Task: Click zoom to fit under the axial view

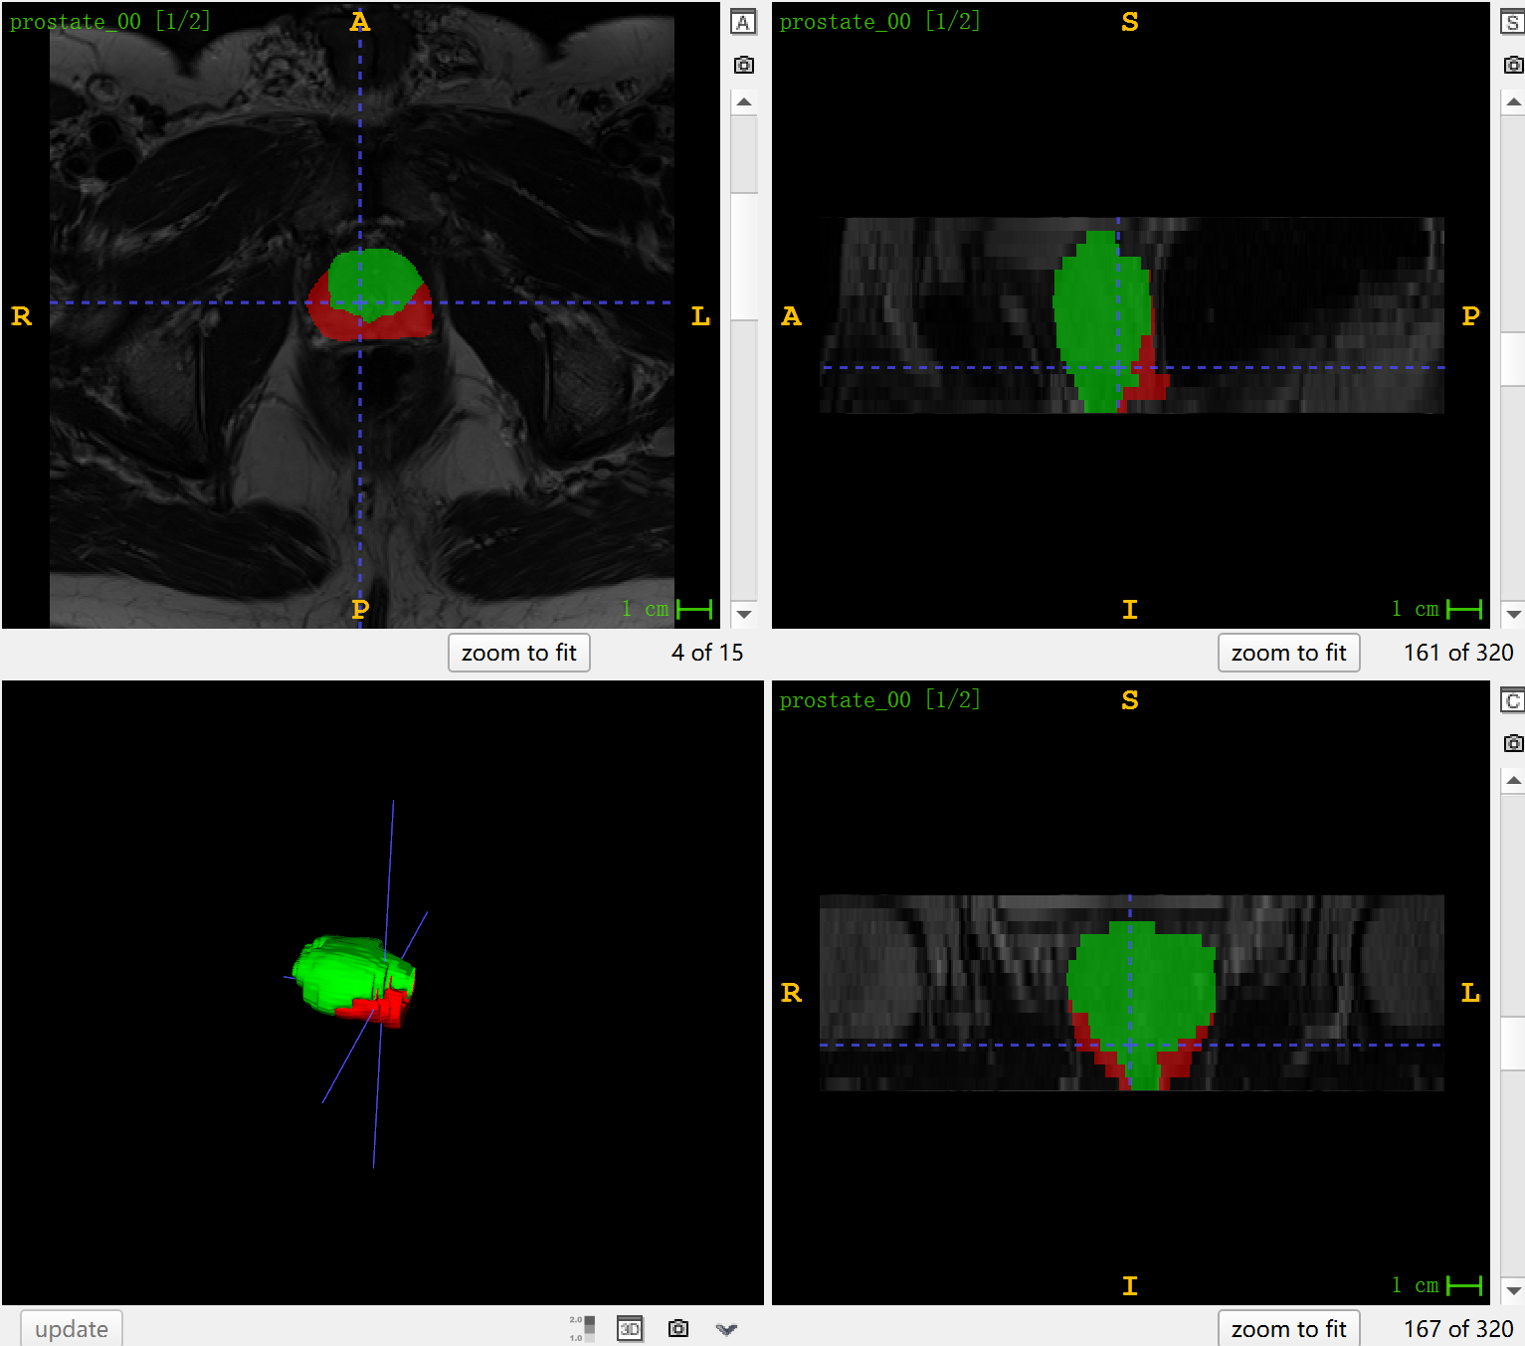Action: [518, 653]
